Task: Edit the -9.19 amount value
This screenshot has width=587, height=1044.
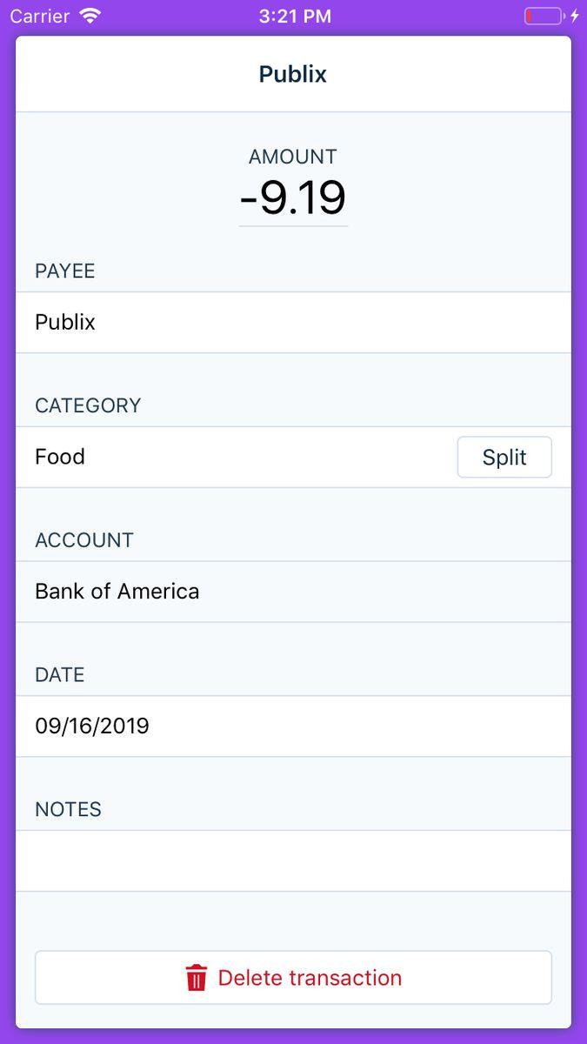Action: pyautogui.click(x=293, y=198)
